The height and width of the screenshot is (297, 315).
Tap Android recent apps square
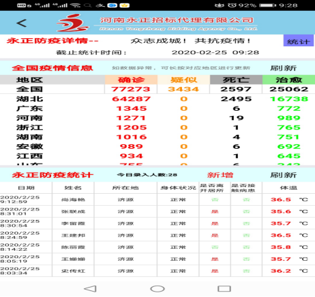click(x=224, y=288)
